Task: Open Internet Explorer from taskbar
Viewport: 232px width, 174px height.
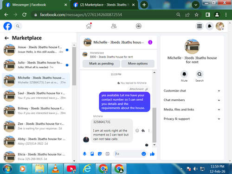Action: point(87,168)
